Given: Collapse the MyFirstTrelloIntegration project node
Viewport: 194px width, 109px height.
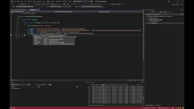Looking at the screenshot, I should tap(147, 20).
